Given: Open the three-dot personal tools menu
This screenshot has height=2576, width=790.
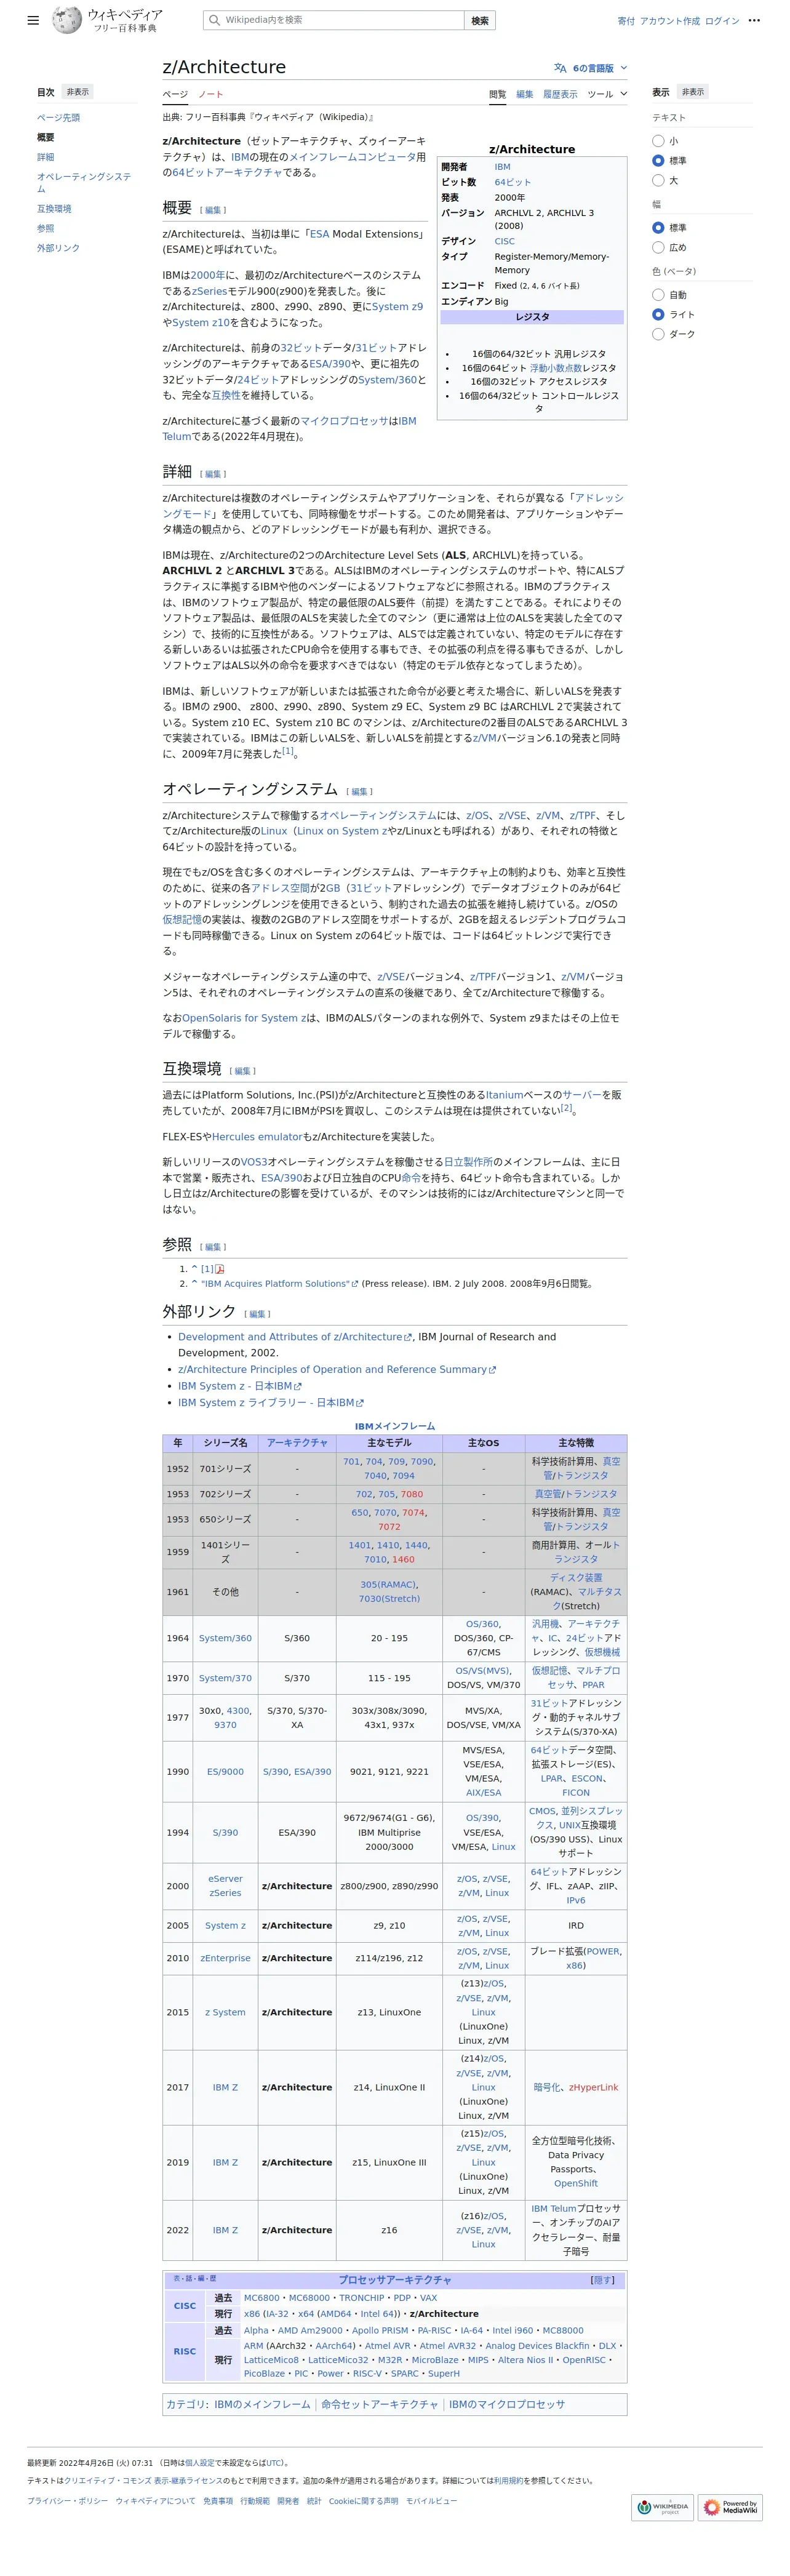Looking at the screenshot, I should [754, 20].
